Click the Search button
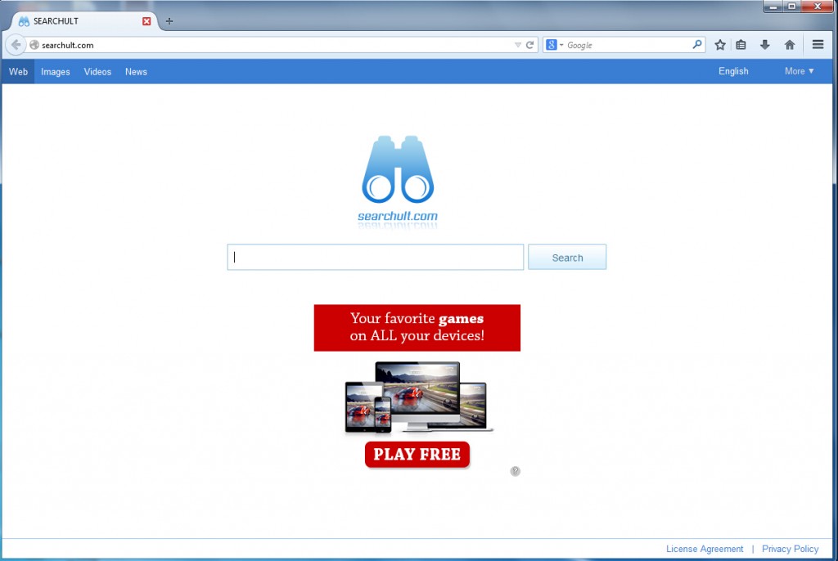This screenshot has height=561, width=838. pos(567,257)
